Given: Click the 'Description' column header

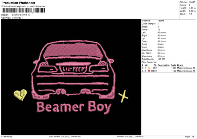Looking at the screenshot, I should pos(164,65).
